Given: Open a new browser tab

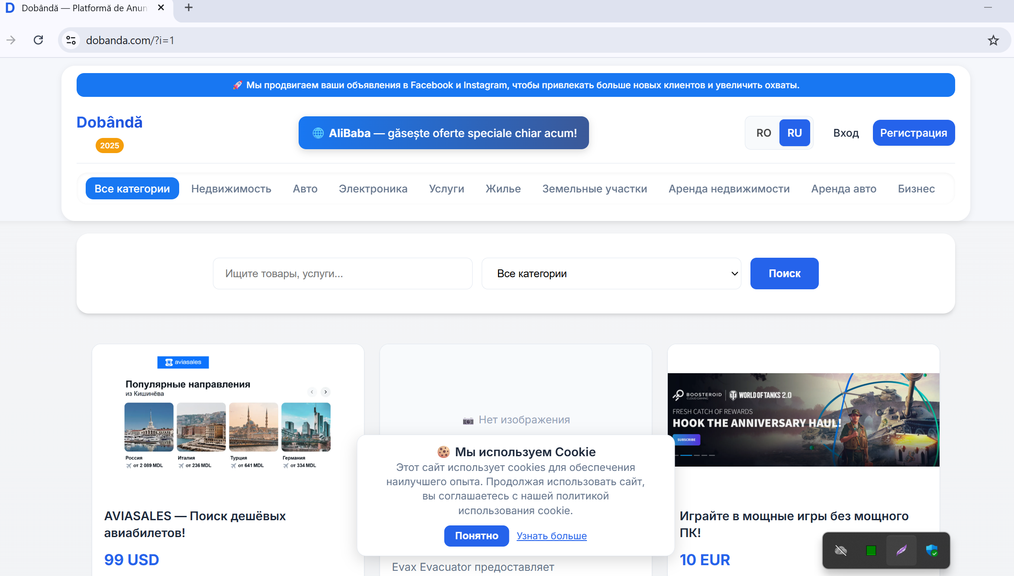Looking at the screenshot, I should (x=189, y=8).
